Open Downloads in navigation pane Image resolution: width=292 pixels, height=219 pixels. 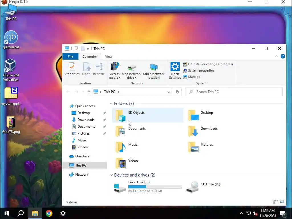click(x=86, y=120)
